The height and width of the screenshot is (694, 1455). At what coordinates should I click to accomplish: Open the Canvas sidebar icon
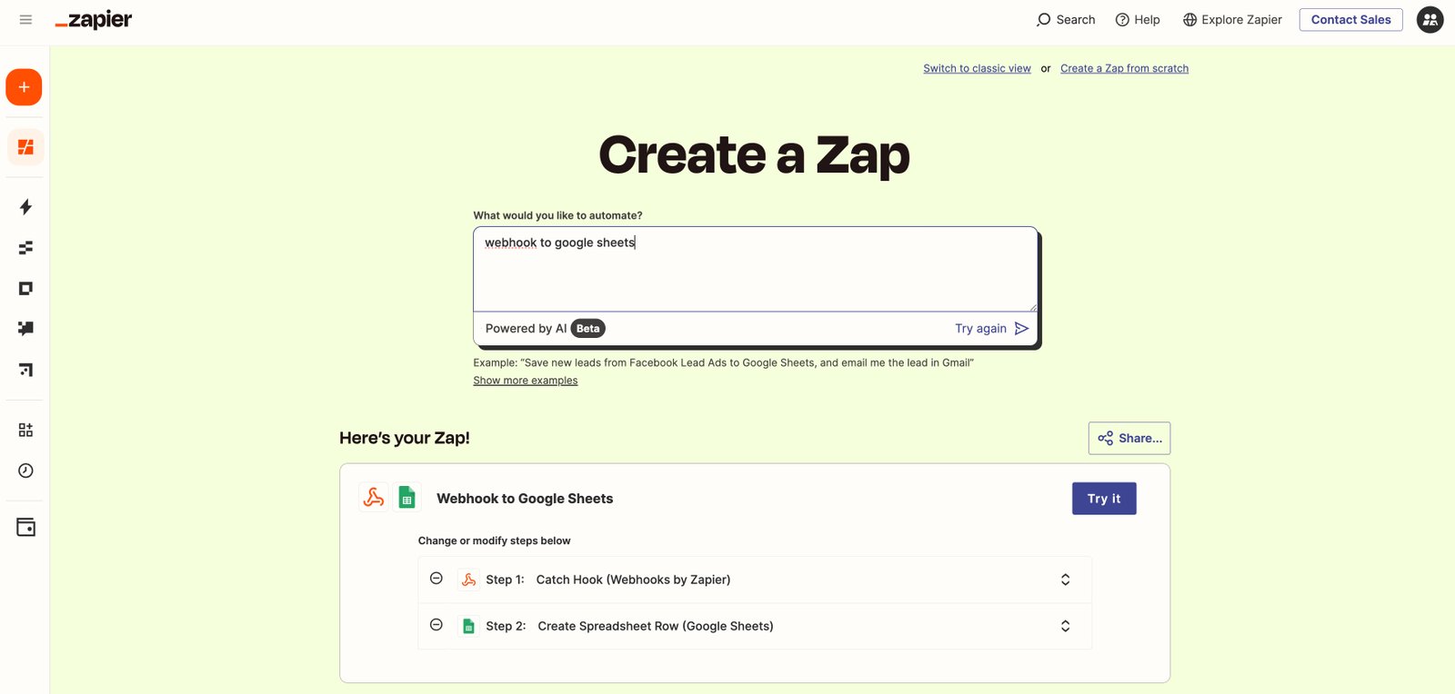tap(25, 370)
